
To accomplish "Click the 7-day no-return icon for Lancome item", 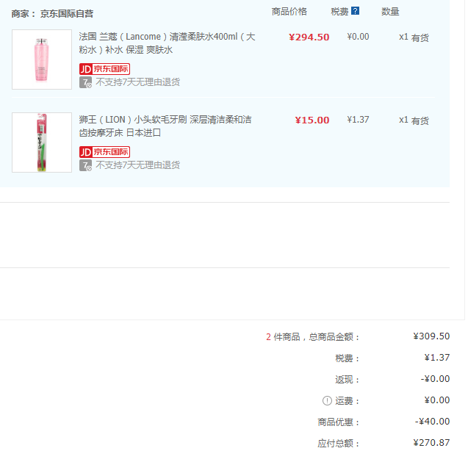I will click(85, 82).
